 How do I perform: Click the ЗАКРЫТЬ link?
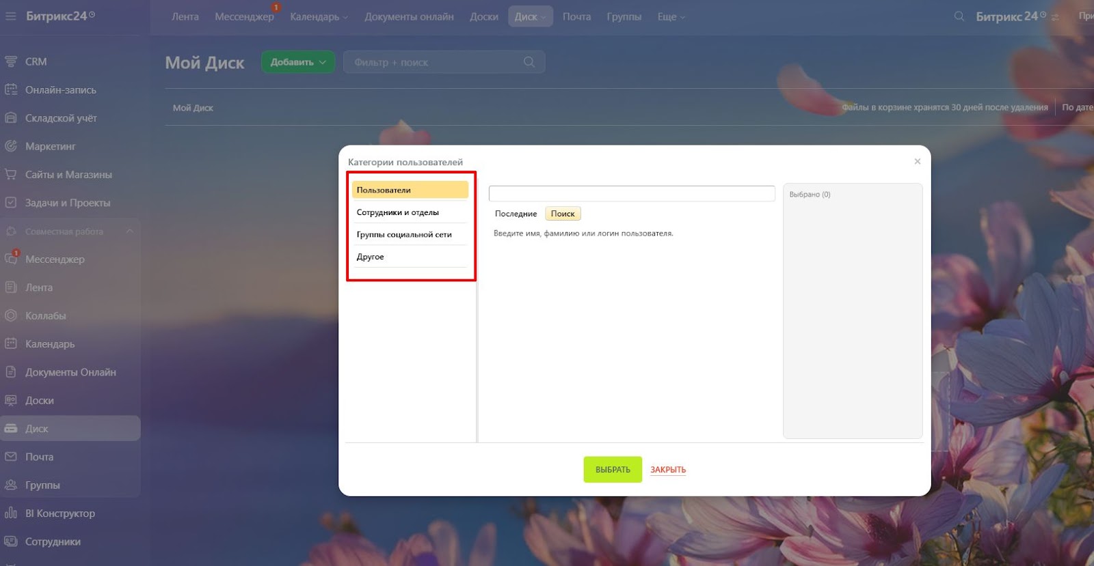click(667, 470)
